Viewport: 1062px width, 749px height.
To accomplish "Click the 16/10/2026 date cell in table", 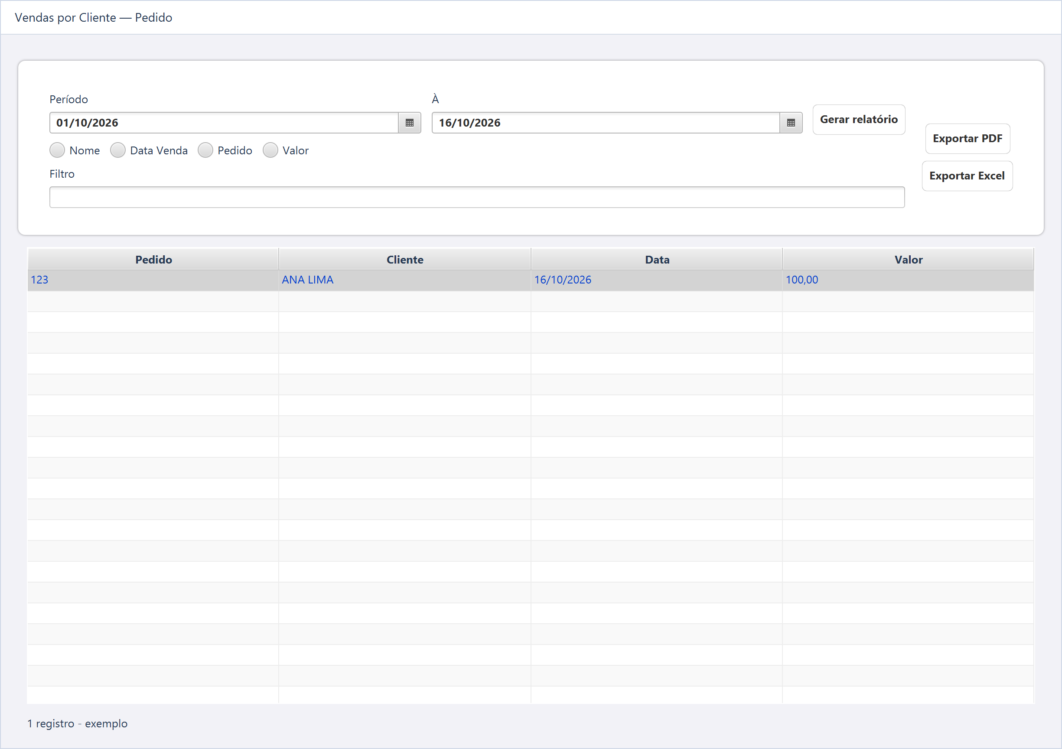I will [x=657, y=280].
